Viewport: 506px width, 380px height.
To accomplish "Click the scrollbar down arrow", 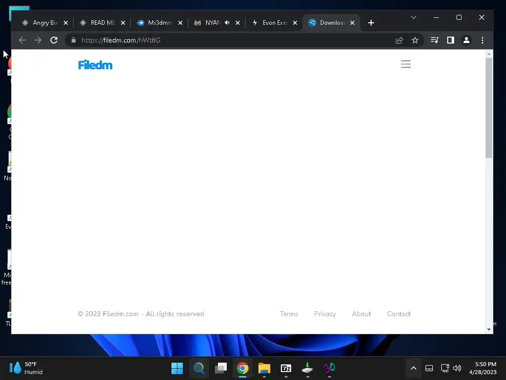I will (489, 330).
